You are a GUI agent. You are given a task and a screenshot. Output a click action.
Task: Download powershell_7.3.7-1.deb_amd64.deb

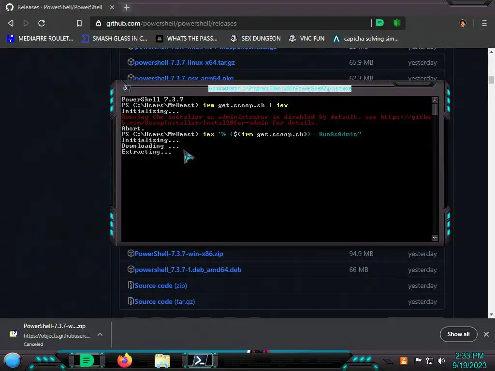[x=188, y=270]
